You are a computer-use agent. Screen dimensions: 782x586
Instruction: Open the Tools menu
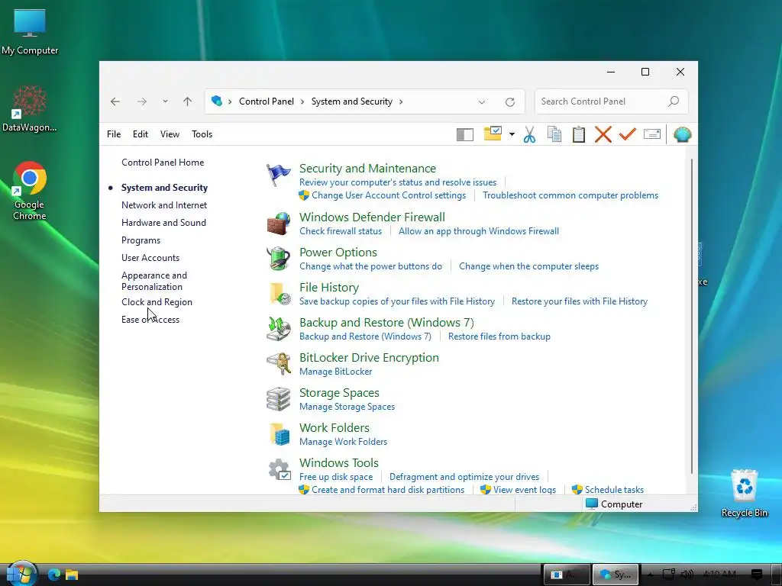click(x=202, y=134)
